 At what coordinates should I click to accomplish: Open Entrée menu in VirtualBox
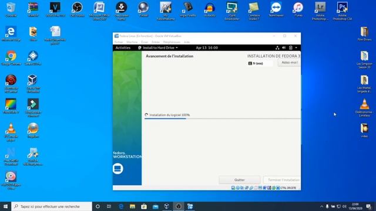click(156, 42)
